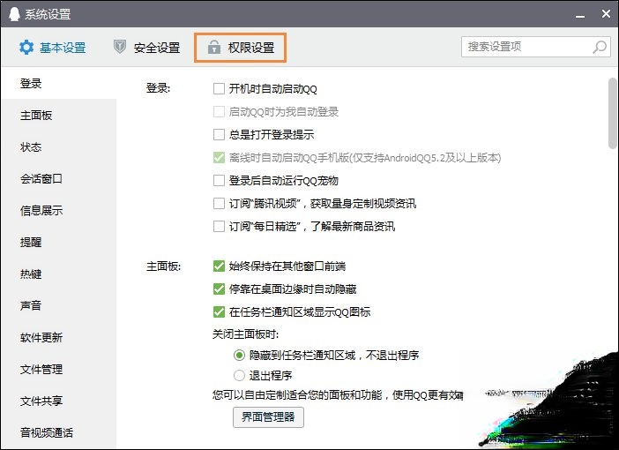The height and width of the screenshot is (450, 619).
Task: Uncheck 在任务栏通知区域显示QQ图标
Action: [219, 311]
